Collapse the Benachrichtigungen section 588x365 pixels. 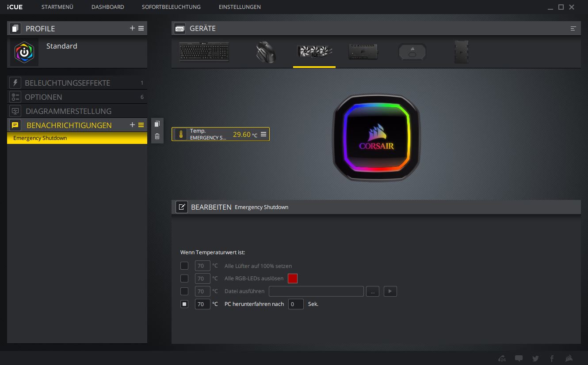click(69, 125)
